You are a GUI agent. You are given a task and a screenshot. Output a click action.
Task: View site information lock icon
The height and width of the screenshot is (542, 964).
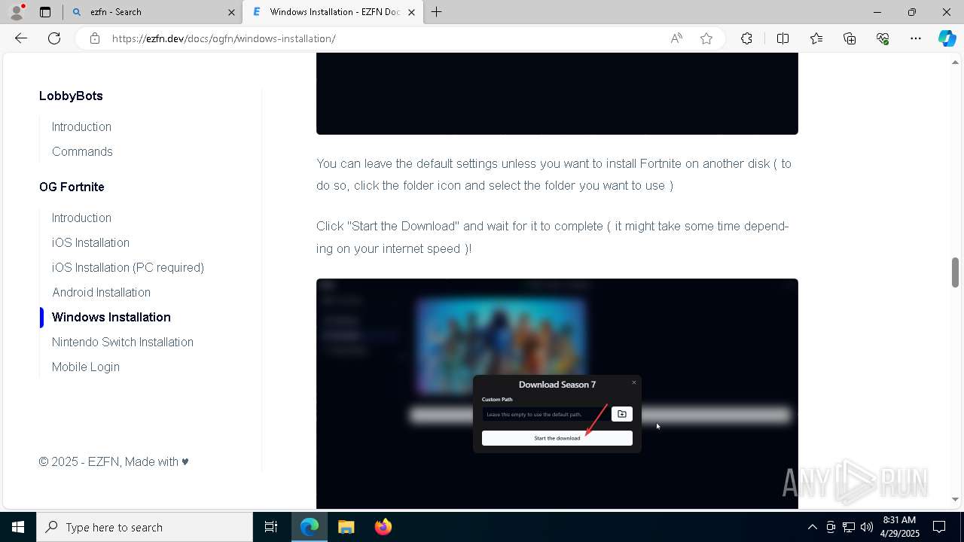pos(94,38)
